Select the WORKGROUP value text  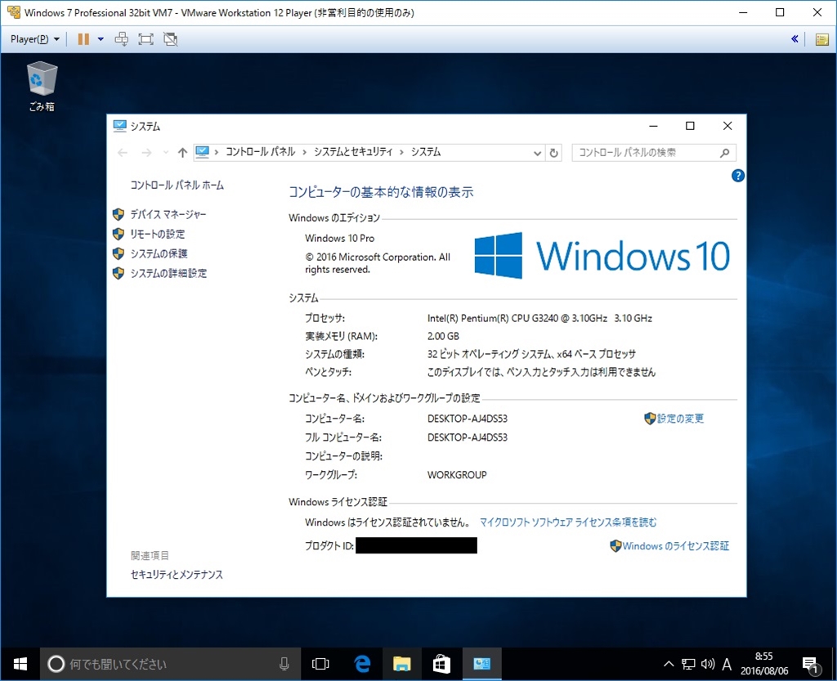pyautogui.click(x=457, y=474)
